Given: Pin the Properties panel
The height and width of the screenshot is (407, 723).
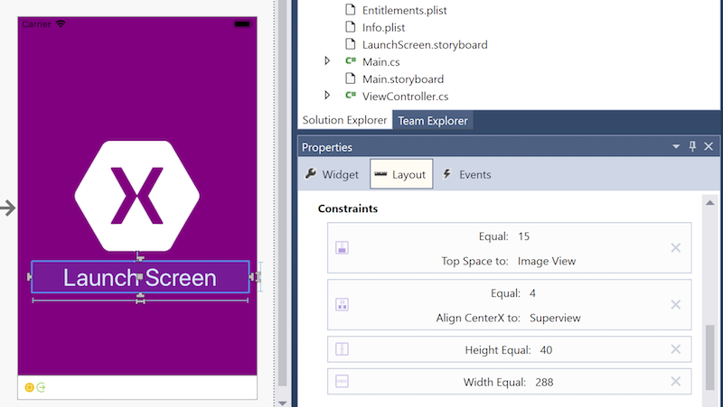Looking at the screenshot, I should pos(692,146).
